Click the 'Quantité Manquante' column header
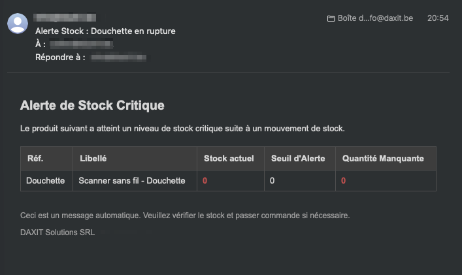The width and height of the screenshot is (462, 275). (382, 159)
